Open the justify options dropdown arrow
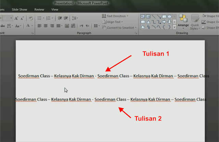This screenshot has height=142, width=219. (x=62, y=26)
